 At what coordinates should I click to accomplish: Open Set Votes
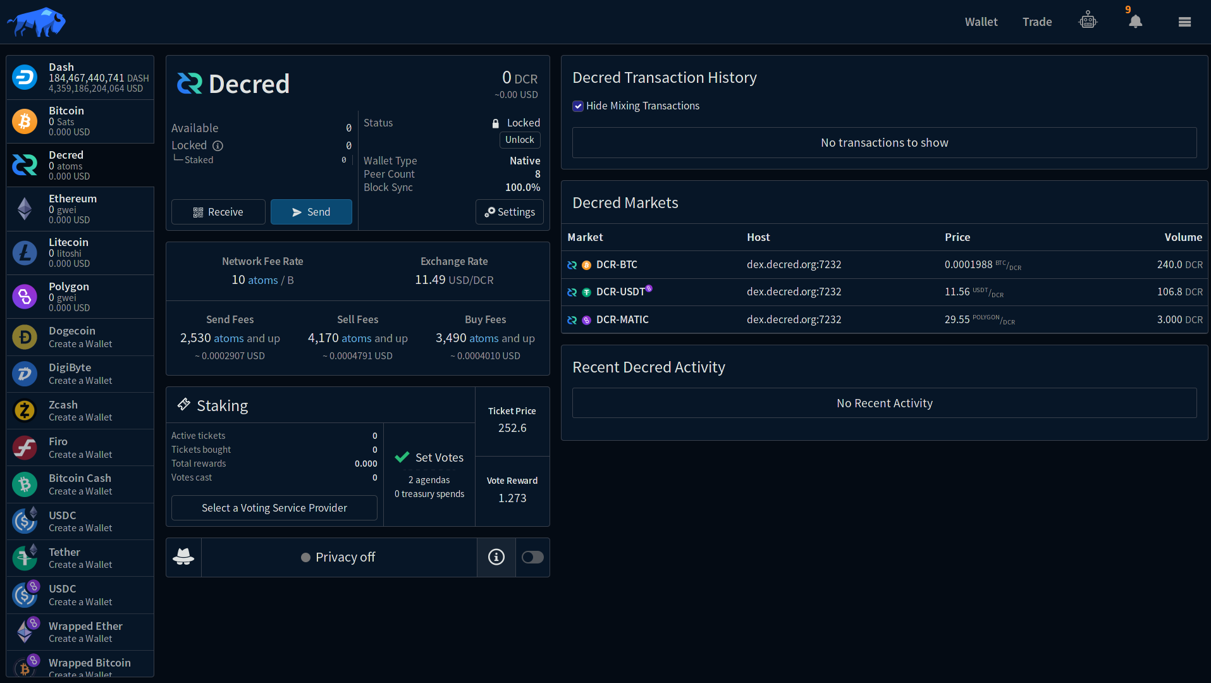429,457
